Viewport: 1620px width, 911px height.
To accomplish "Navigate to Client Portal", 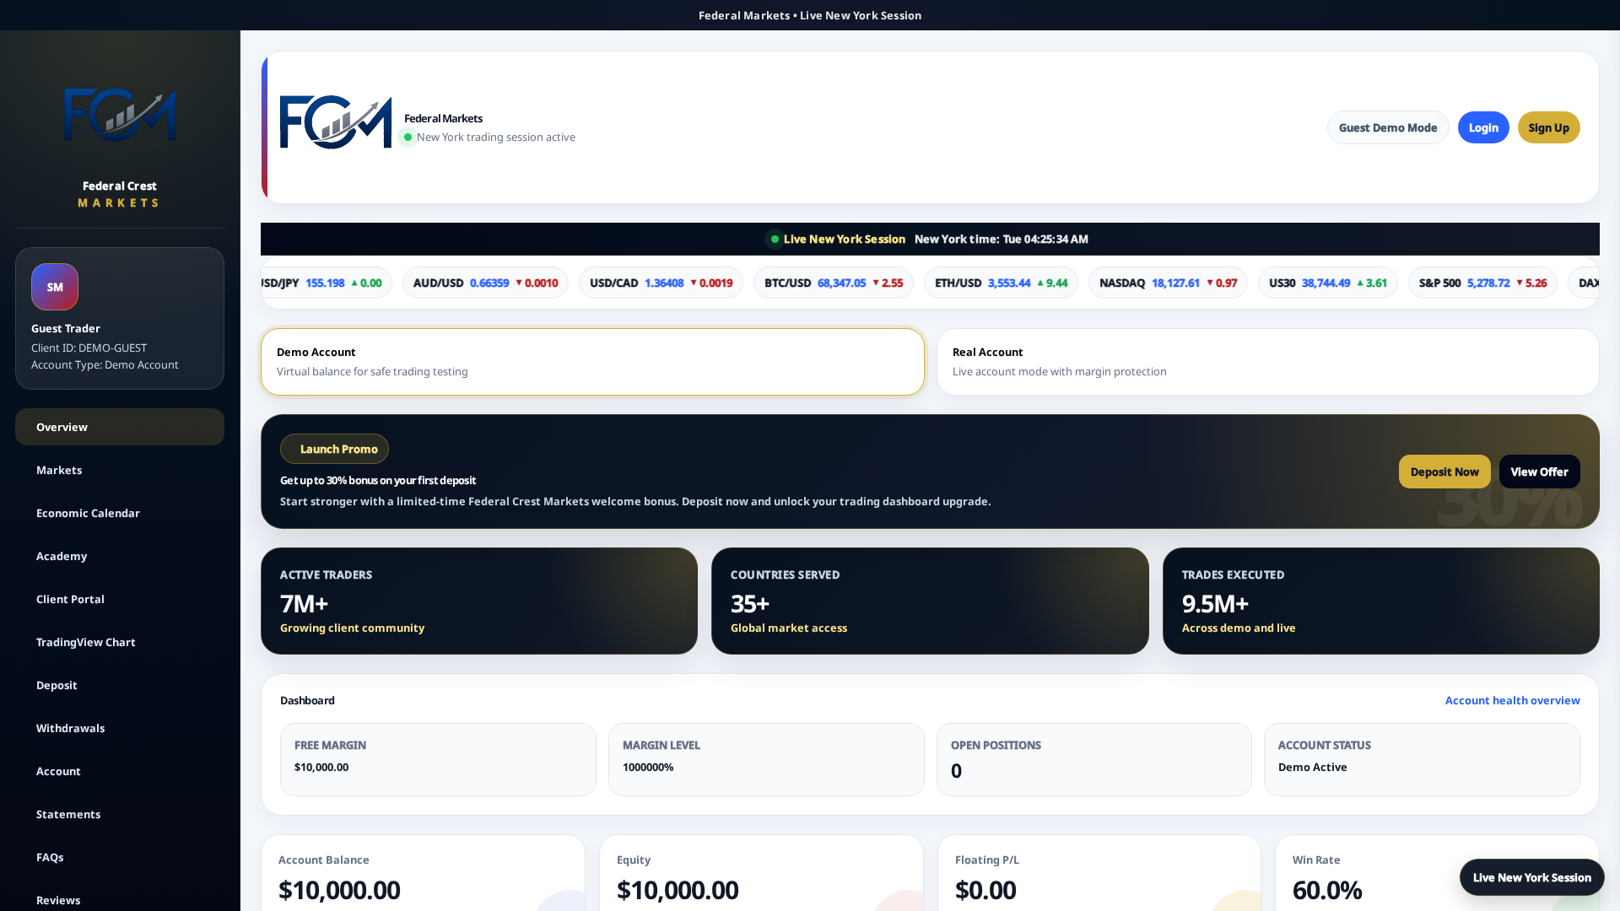I will click(120, 599).
